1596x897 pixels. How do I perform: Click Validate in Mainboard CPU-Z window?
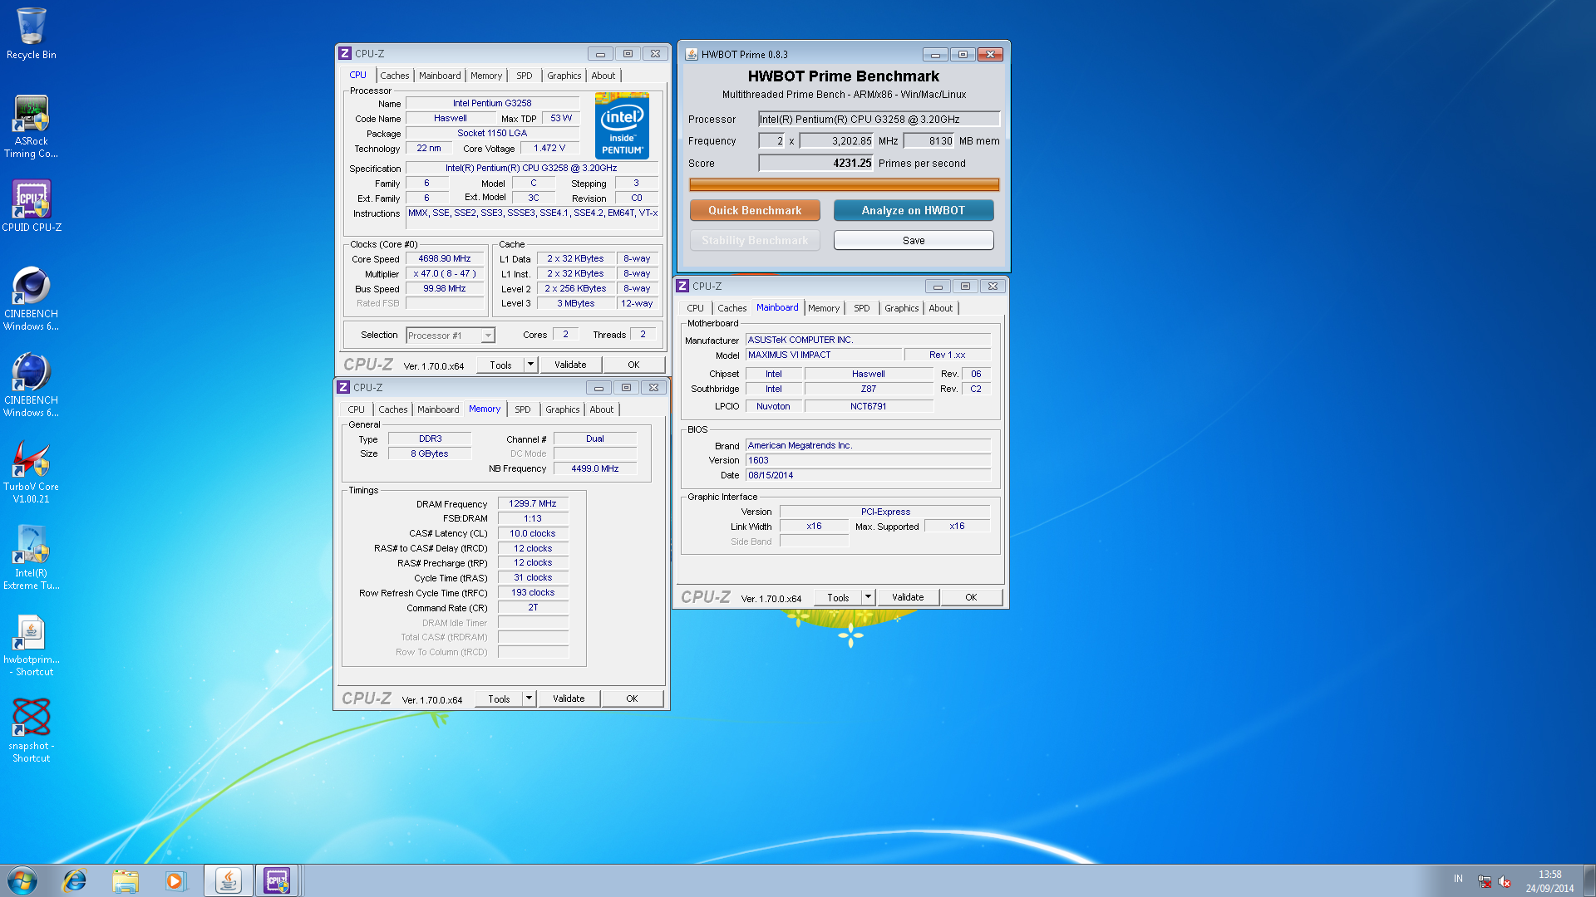(908, 597)
